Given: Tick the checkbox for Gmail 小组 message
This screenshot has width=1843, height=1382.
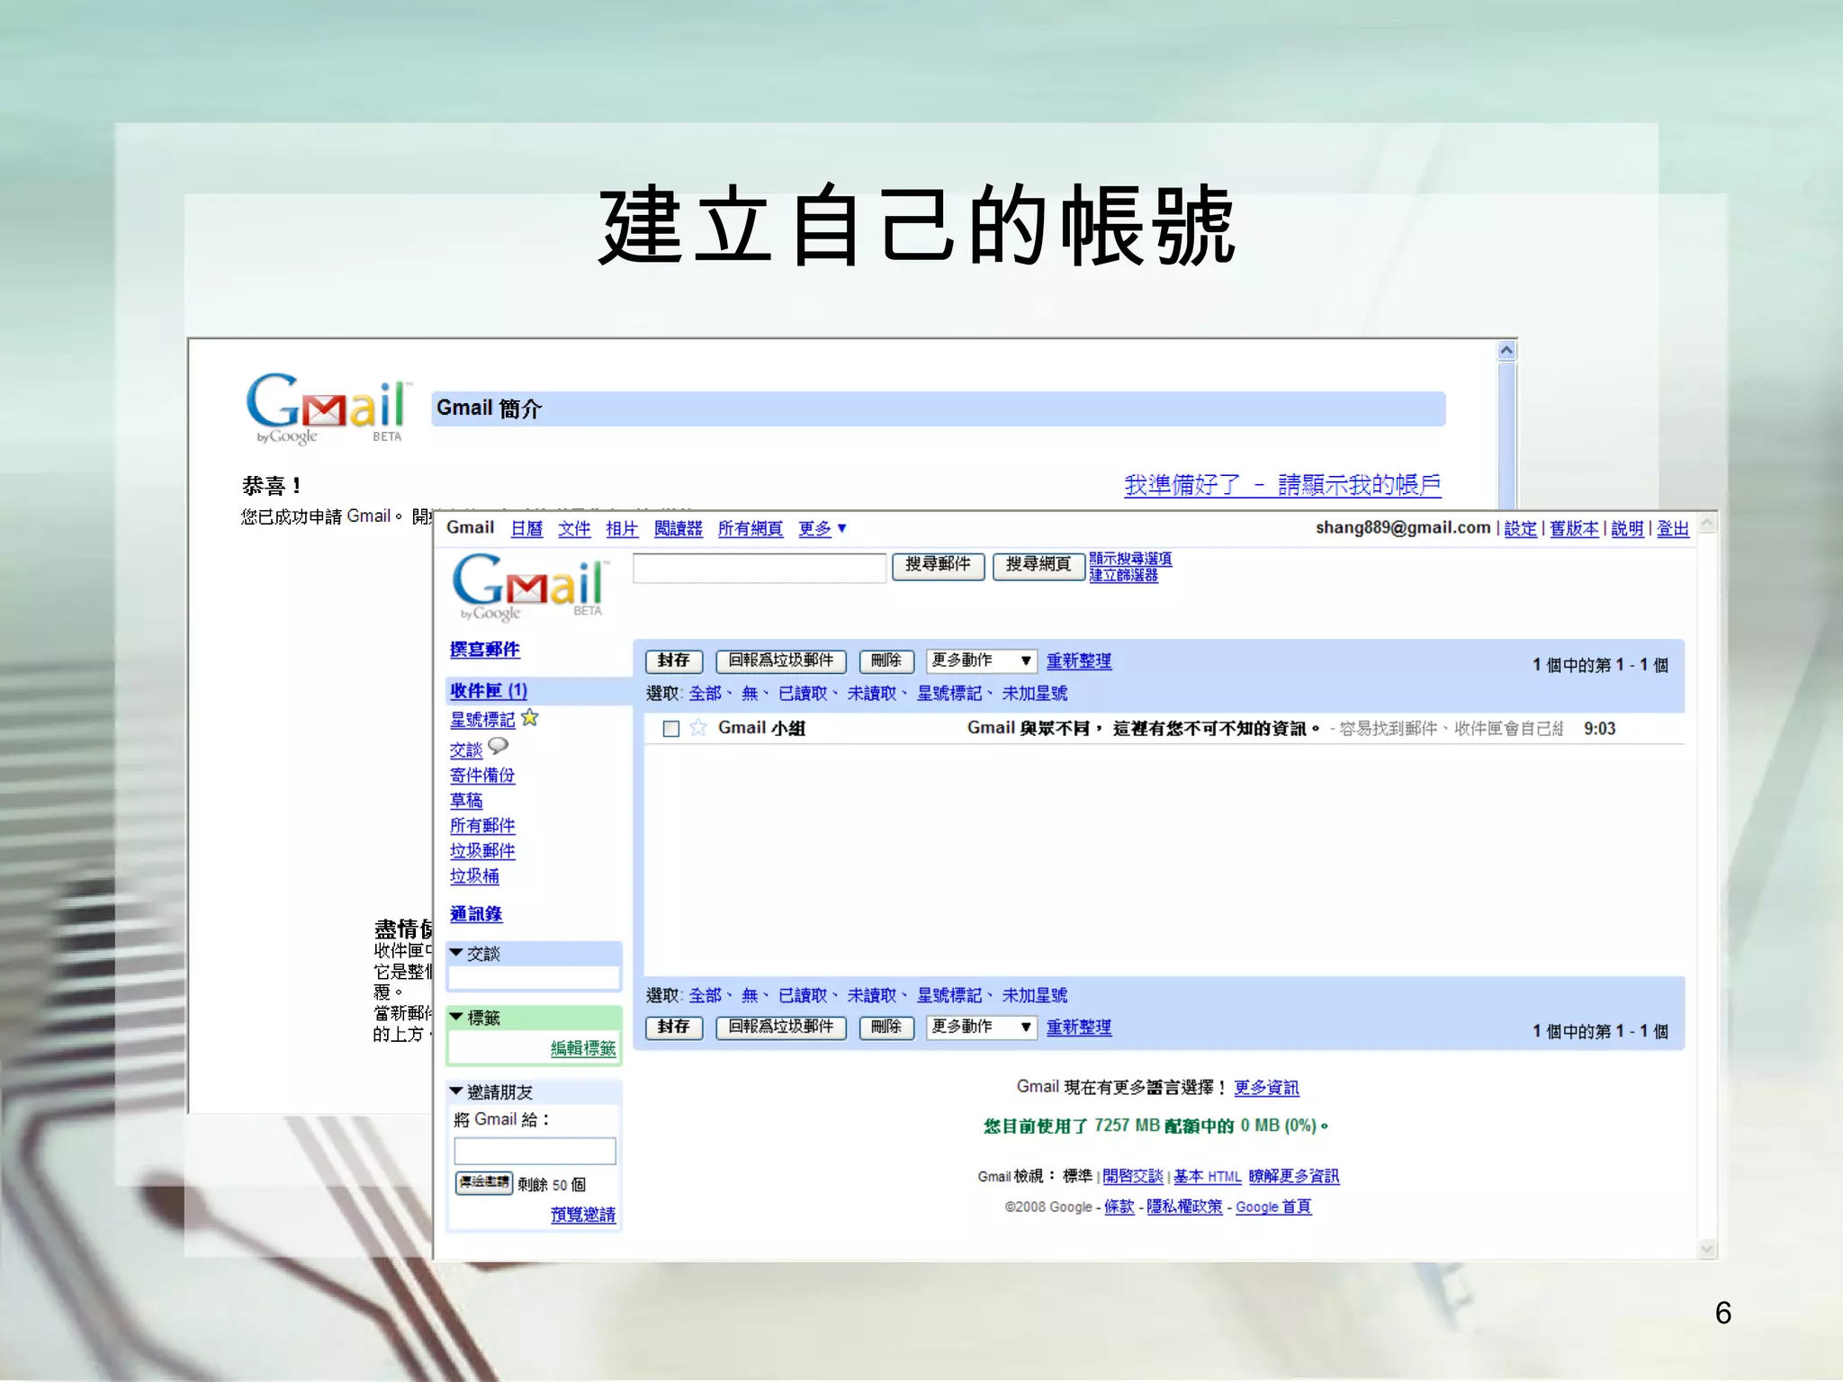Looking at the screenshot, I should click(670, 729).
